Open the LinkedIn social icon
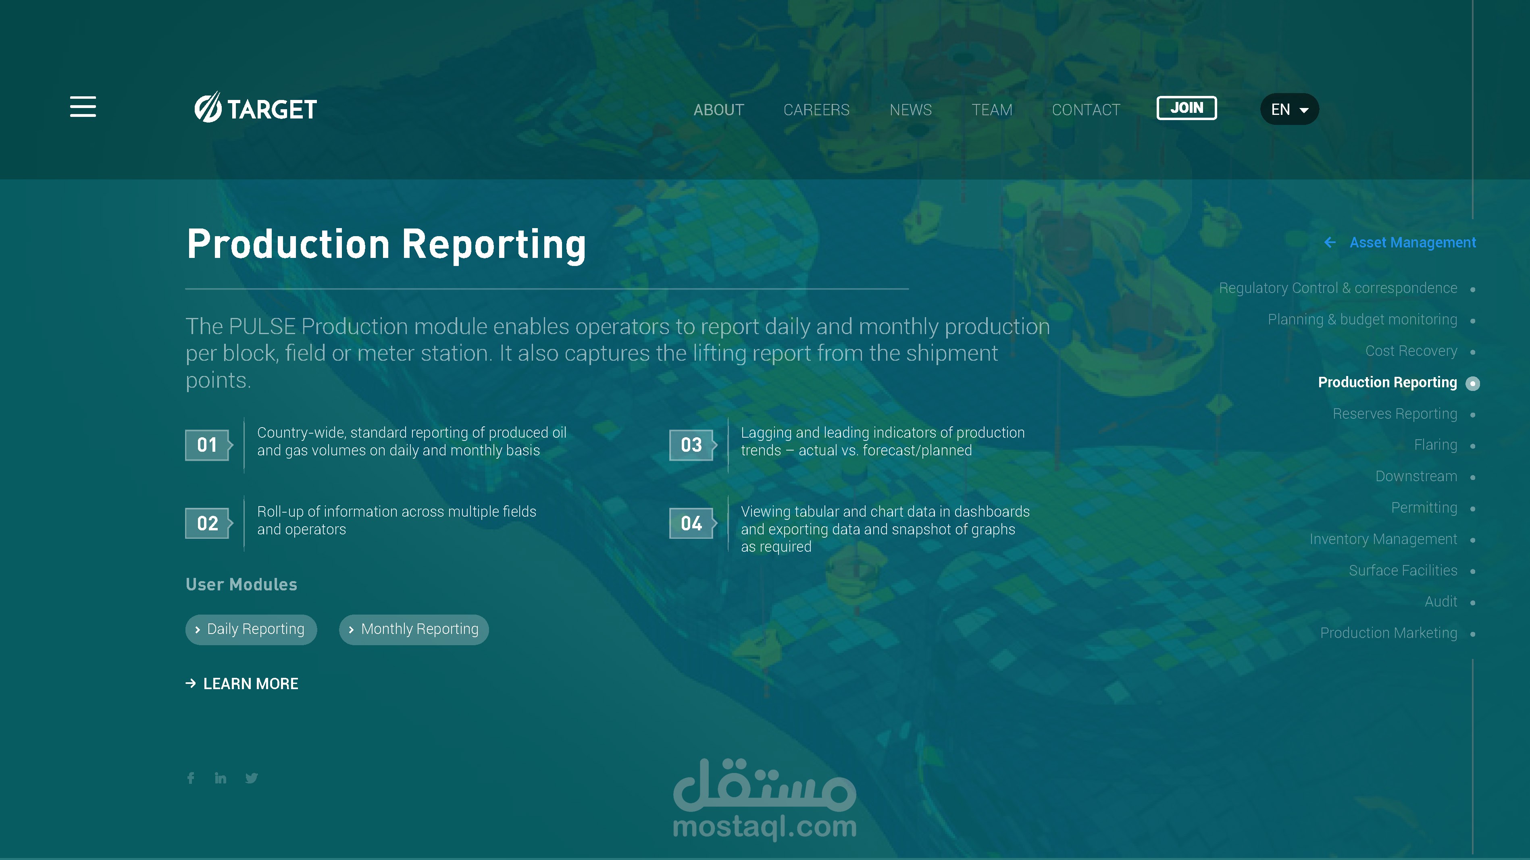 click(221, 777)
